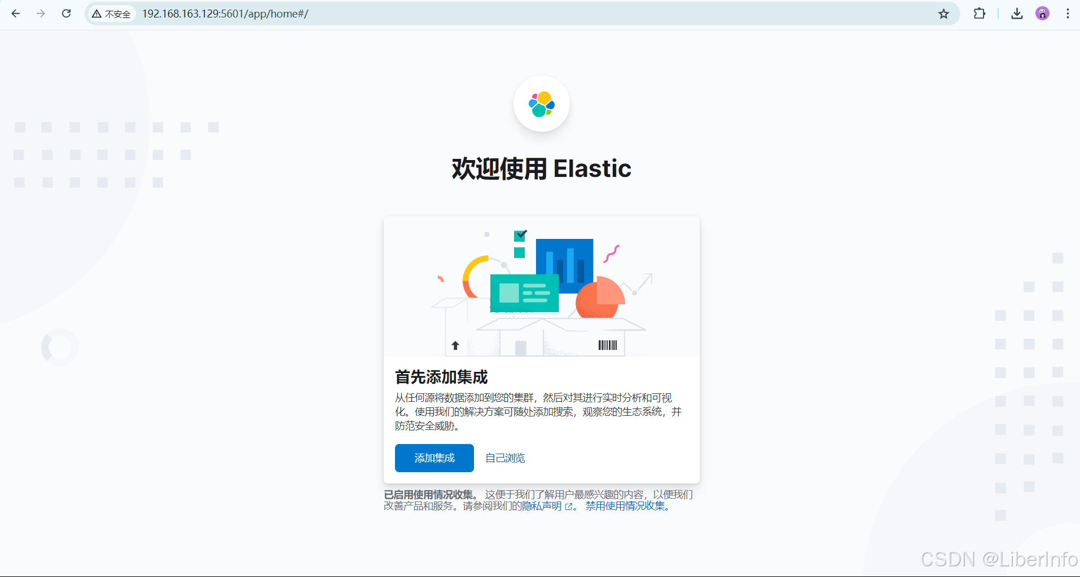Viewport: 1080px width, 577px height.
Task: Click the Elastic logo circle
Action: pos(541,104)
